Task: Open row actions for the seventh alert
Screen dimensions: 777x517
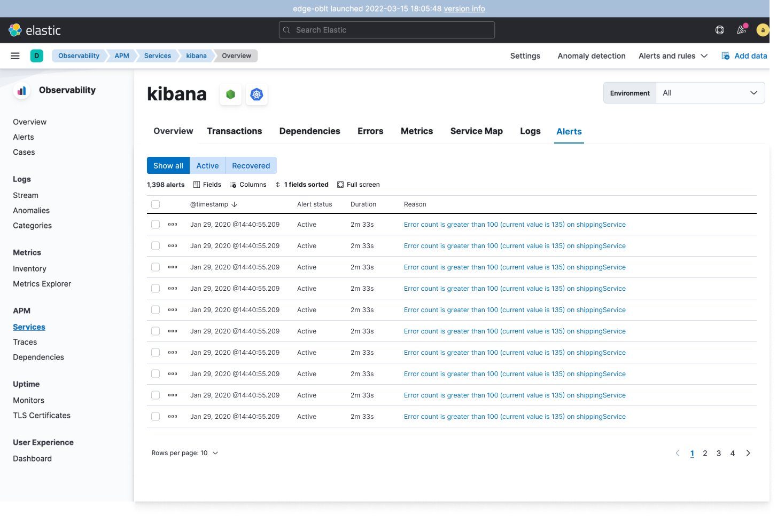Action: tap(173, 353)
